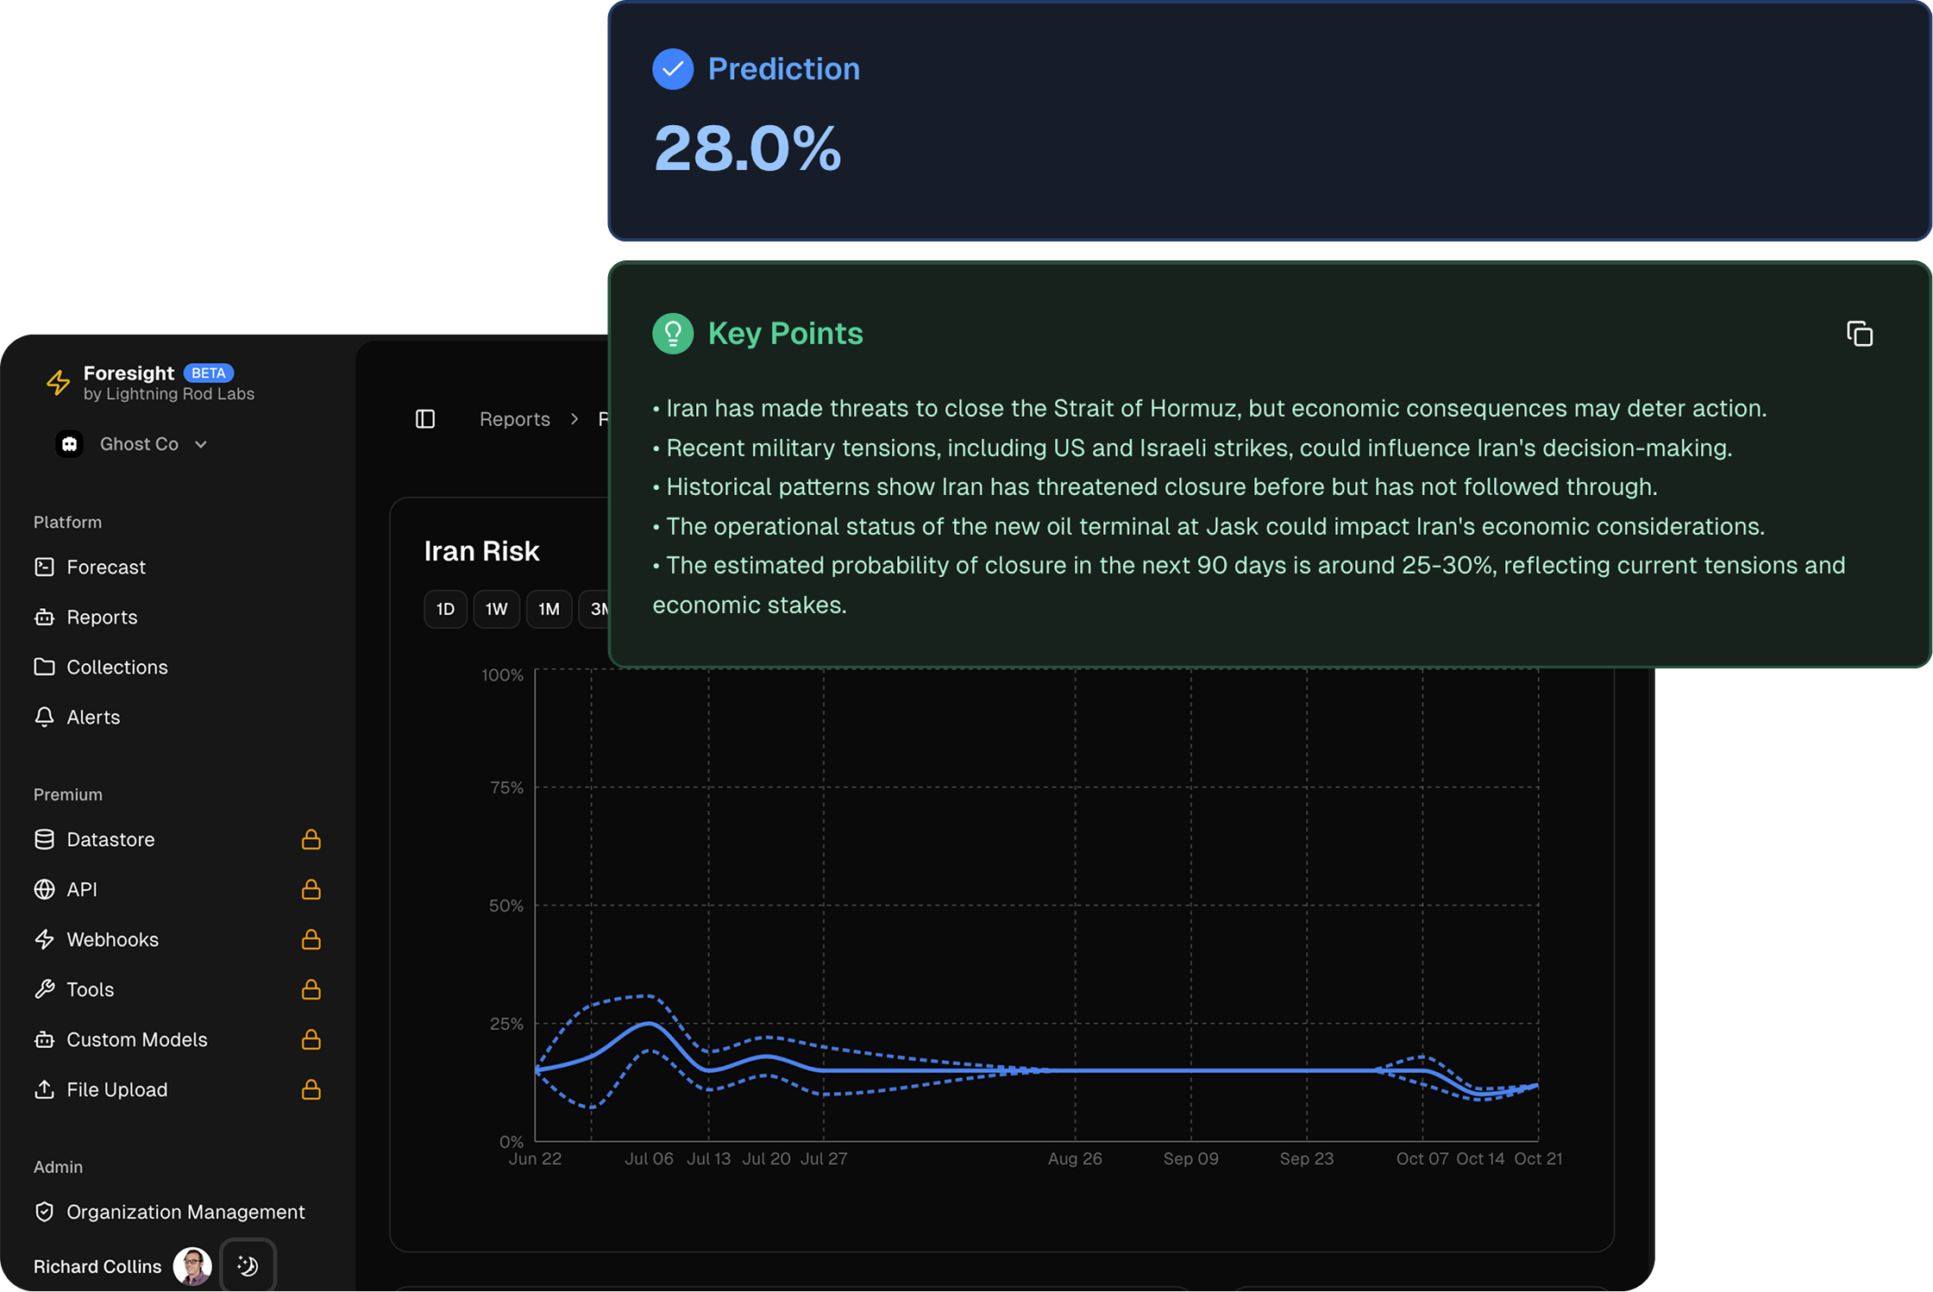The height and width of the screenshot is (1292, 1933).
Task: Click the Alerts bell icon
Action: pos(44,717)
